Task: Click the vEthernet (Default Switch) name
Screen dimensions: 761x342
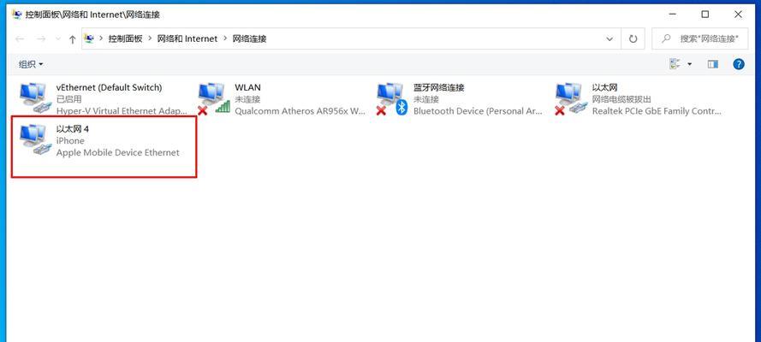Action: click(x=110, y=88)
